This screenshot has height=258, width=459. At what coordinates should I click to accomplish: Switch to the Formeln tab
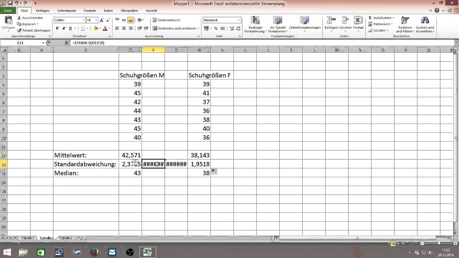[x=90, y=11]
